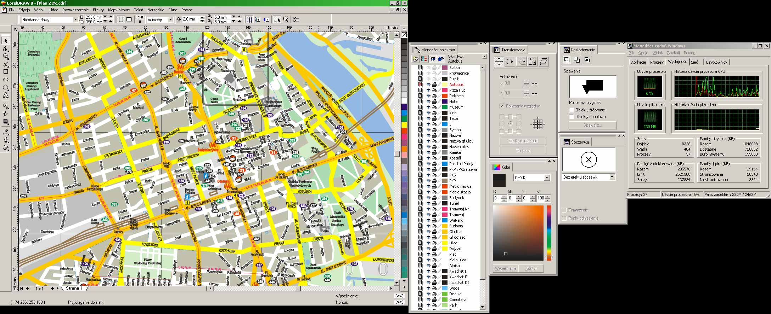Screen dimensions: 771x314
Task: Pick the Ellipse tool in toolbox
Action: [6, 80]
